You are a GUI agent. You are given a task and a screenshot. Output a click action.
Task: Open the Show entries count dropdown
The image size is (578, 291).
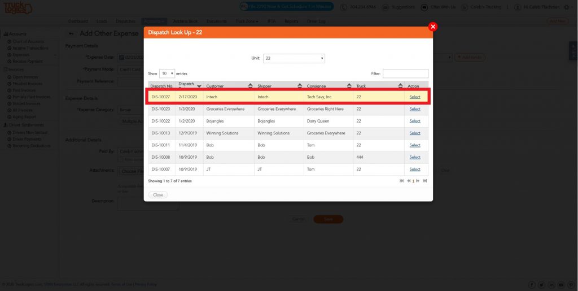167,73
